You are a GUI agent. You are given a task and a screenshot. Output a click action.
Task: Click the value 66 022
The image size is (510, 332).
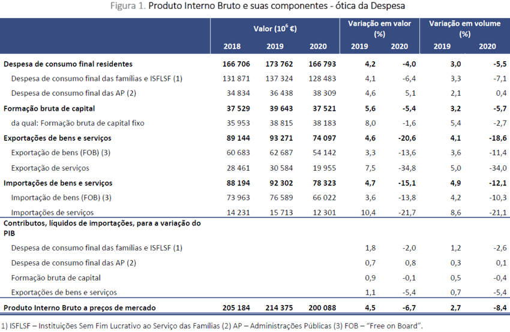pos(324,198)
